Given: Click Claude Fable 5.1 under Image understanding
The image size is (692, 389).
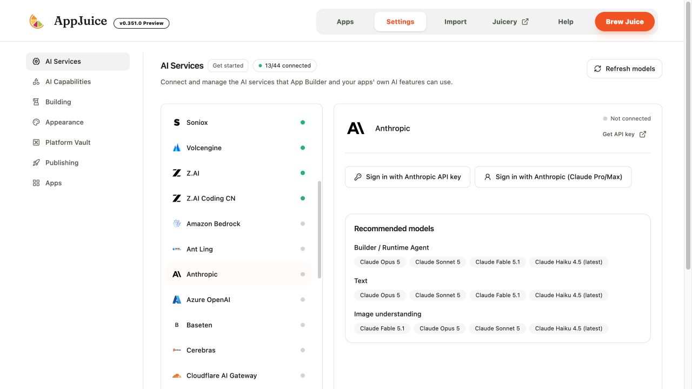Looking at the screenshot, I should coord(382,328).
